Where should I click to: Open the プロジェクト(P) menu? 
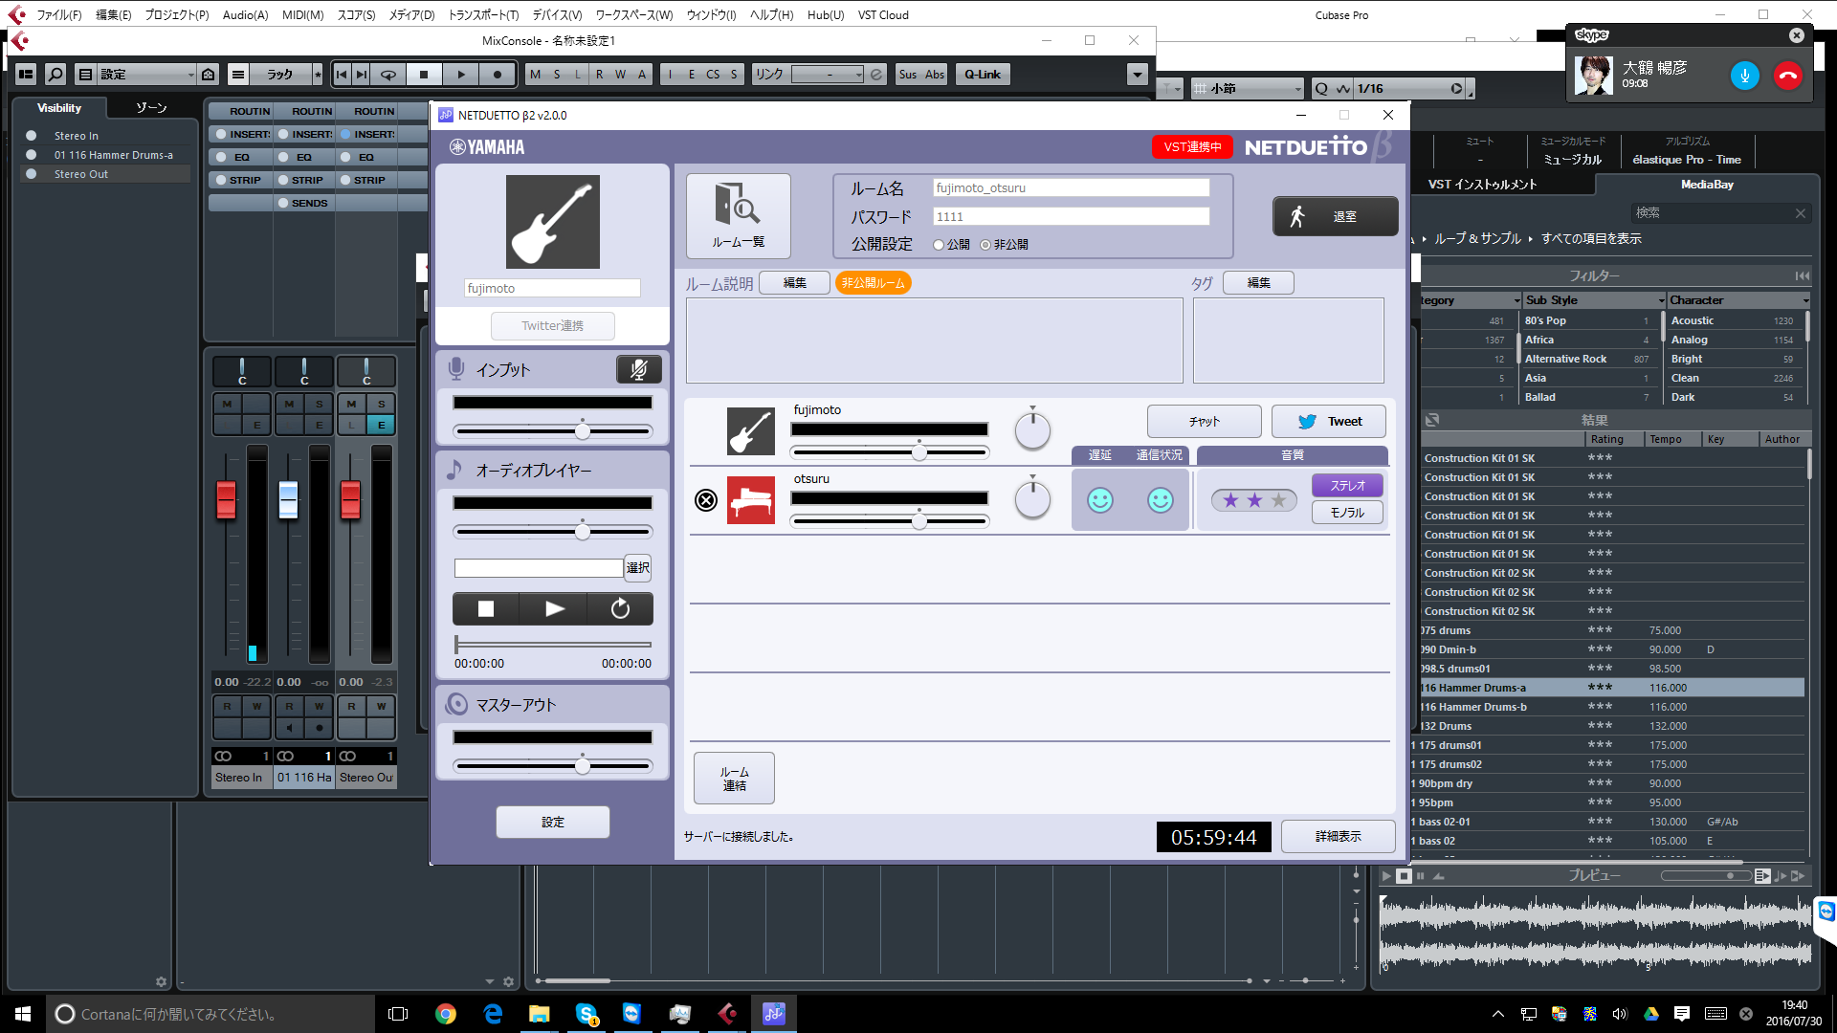[x=176, y=15]
